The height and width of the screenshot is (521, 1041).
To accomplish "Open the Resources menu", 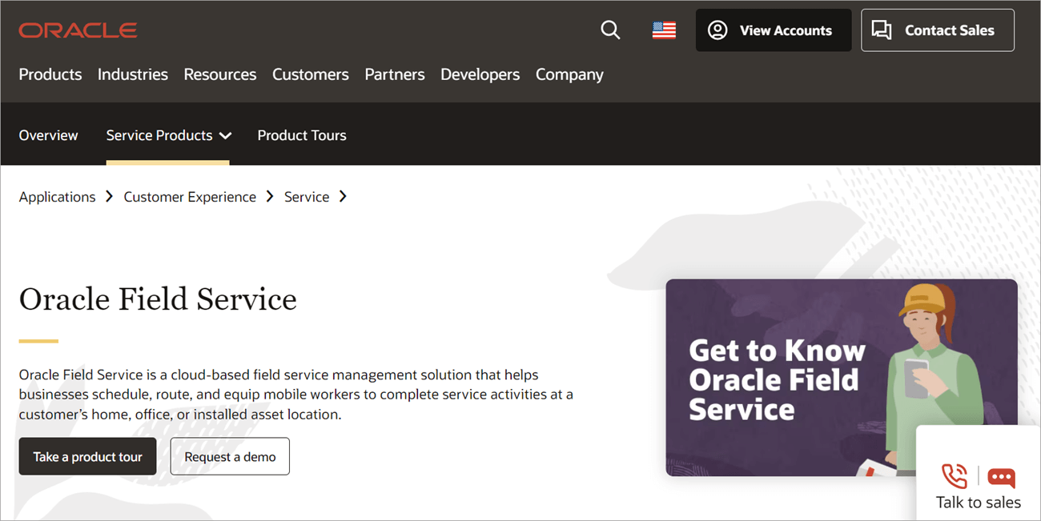I will (x=220, y=74).
